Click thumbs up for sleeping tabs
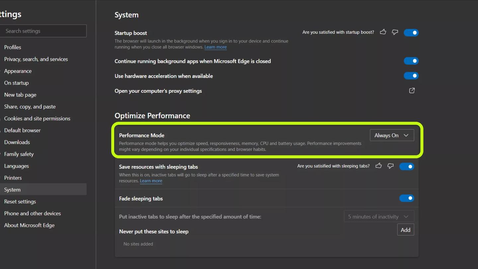 (378, 166)
